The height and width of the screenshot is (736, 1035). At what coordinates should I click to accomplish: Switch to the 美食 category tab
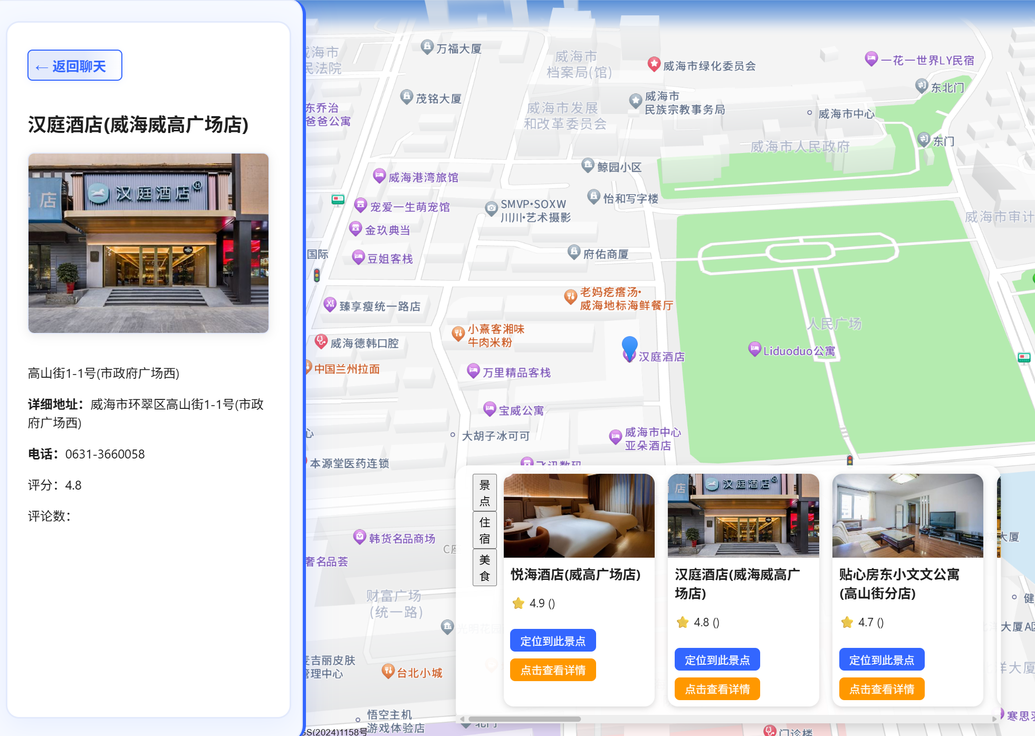click(x=484, y=568)
